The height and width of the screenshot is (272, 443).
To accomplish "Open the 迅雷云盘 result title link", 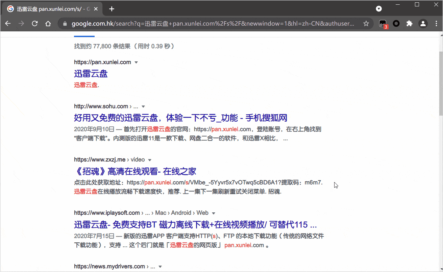I will 91,74.
